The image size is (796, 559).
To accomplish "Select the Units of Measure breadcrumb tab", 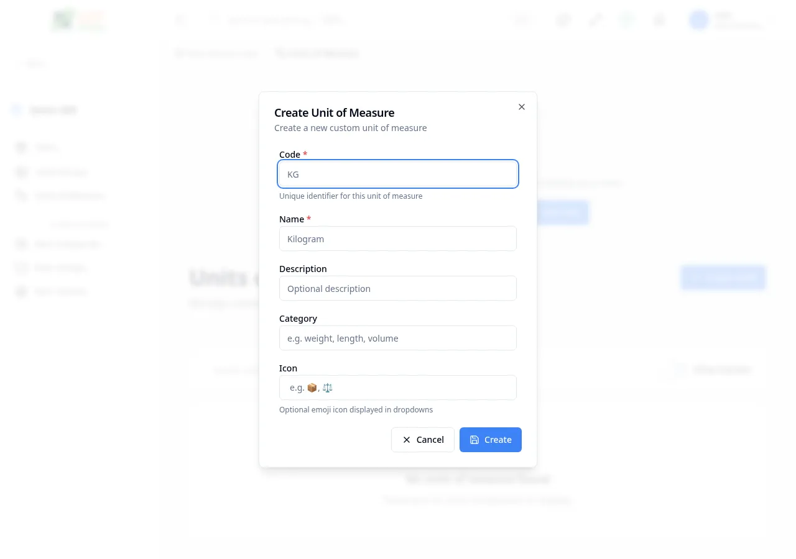I will pos(317,53).
